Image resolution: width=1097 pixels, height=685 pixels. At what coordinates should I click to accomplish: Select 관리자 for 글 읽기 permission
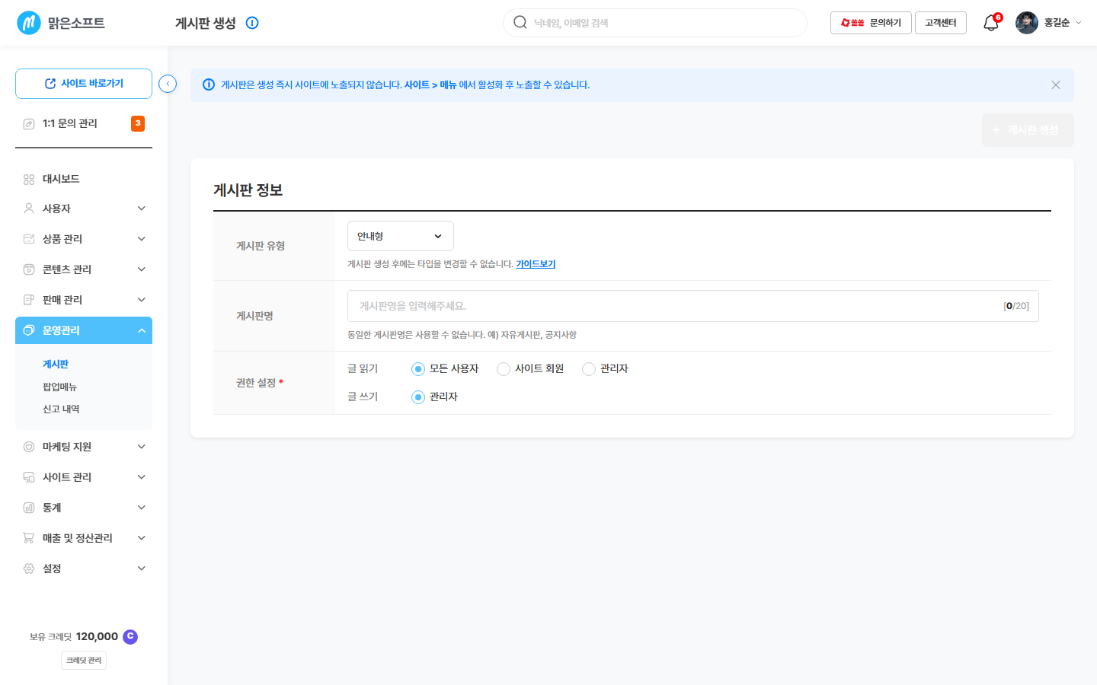tap(589, 369)
